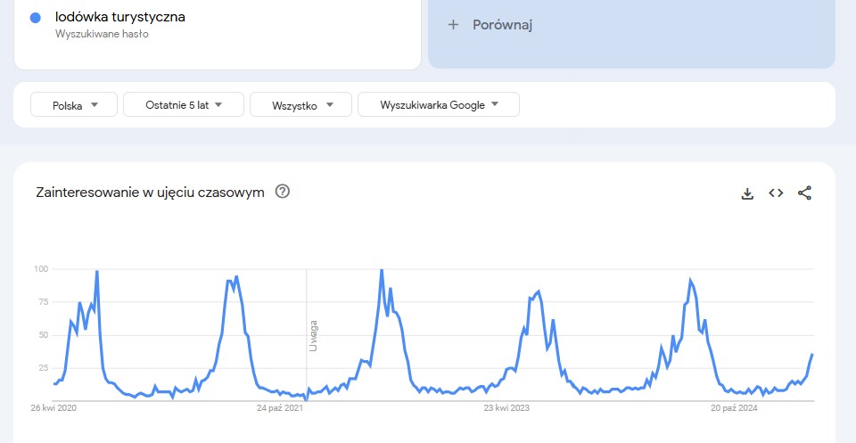Open the embed code icon
856x443 pixels.
coord(776,193)
